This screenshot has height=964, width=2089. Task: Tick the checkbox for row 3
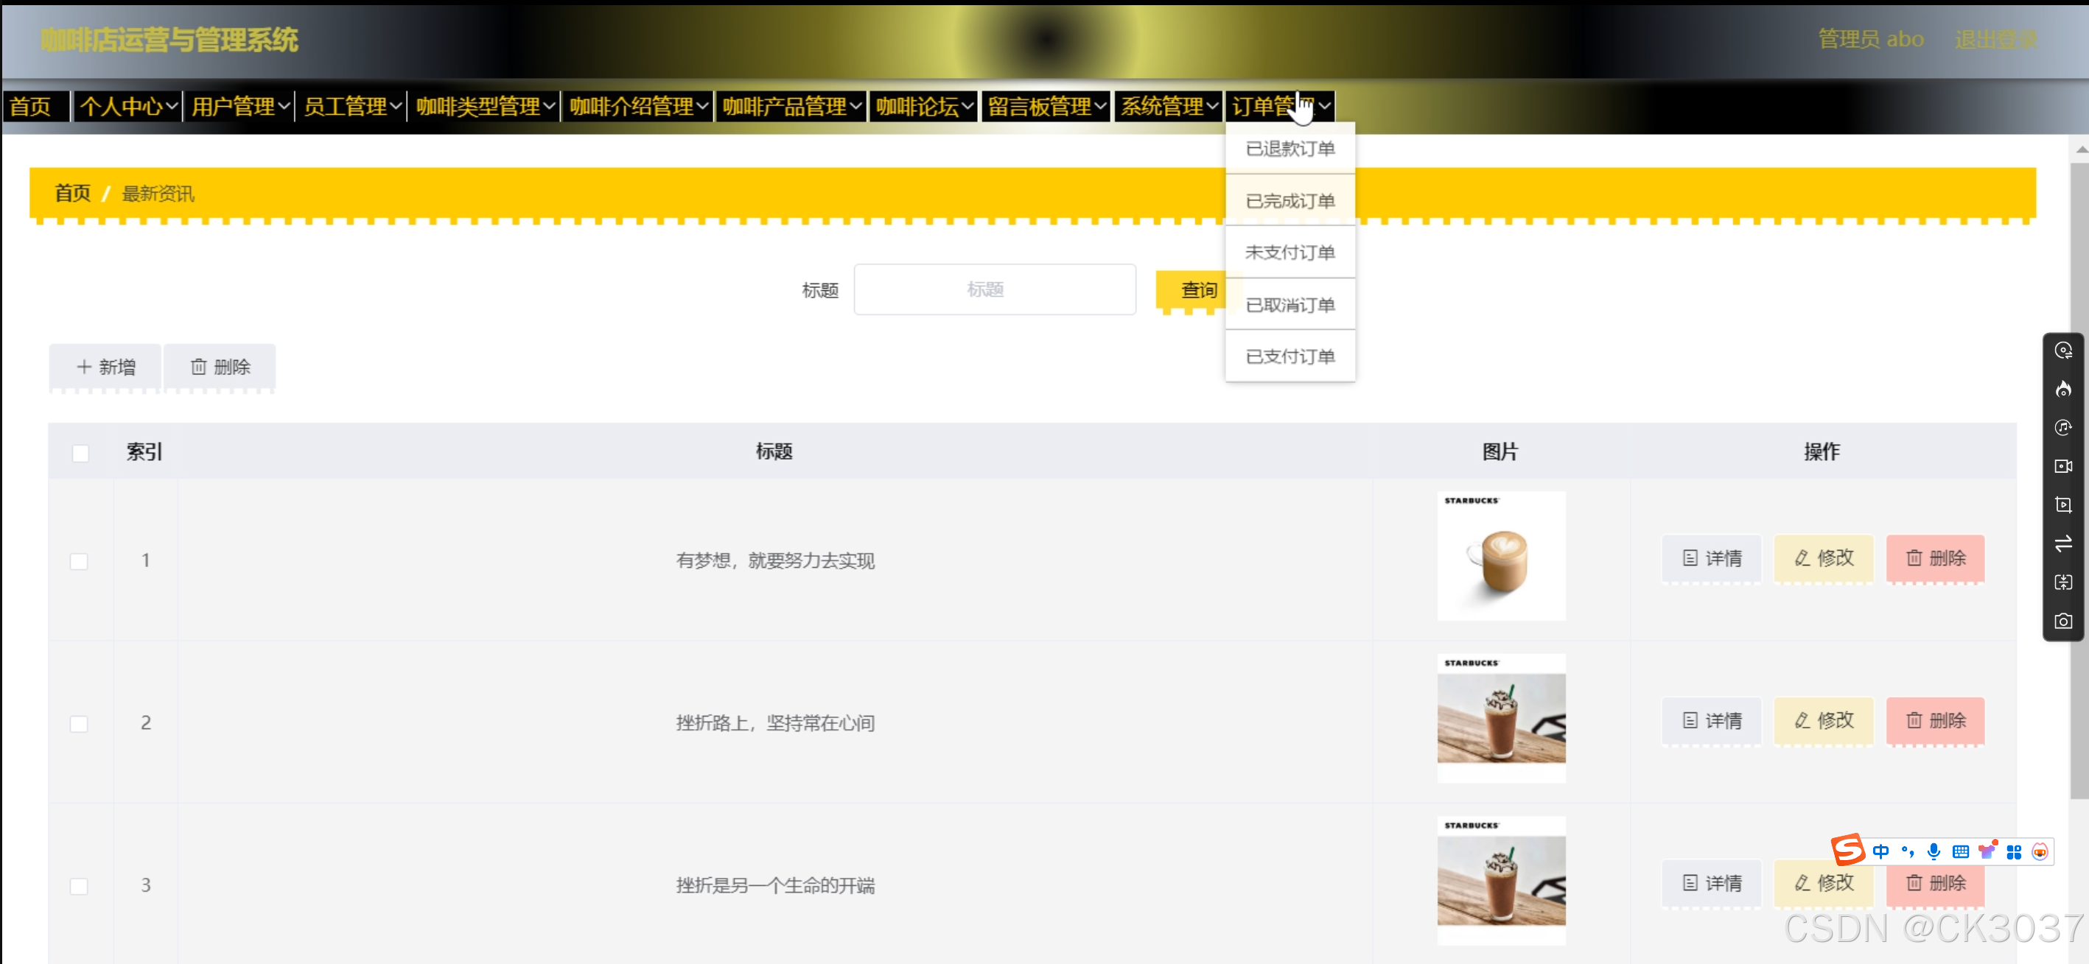pyautogui.click(x=79, y=886)
